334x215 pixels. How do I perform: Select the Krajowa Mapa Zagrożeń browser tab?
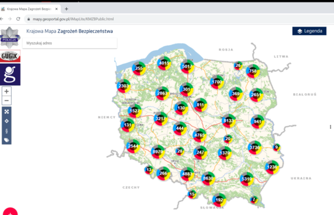tap(30, 9)
